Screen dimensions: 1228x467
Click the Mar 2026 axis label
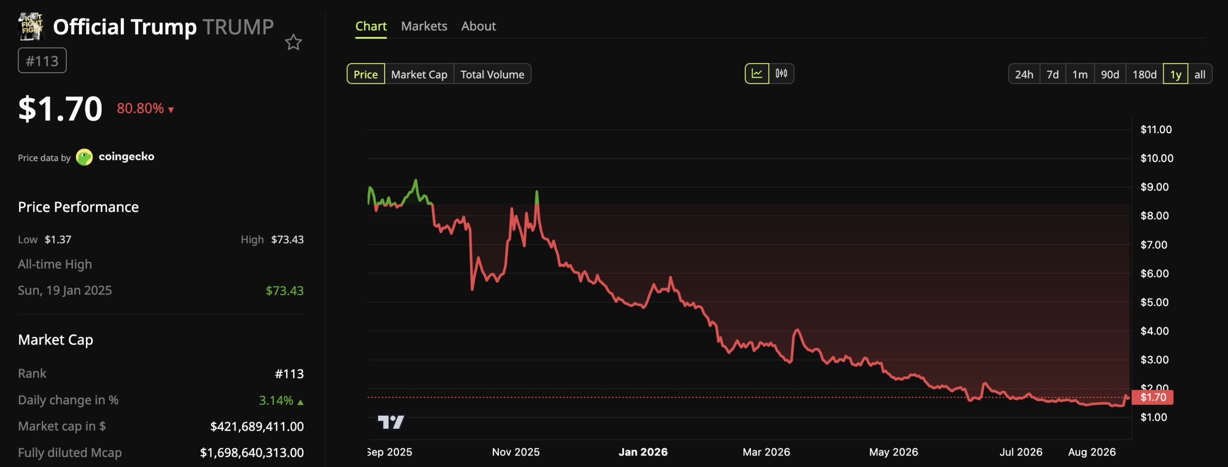tap(767, 452)
